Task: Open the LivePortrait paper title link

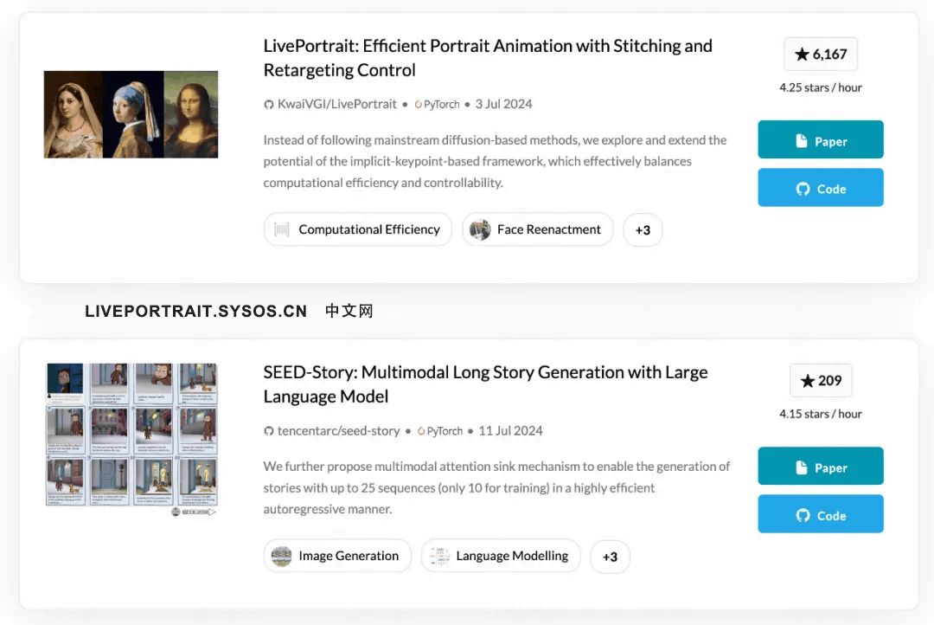Action: [x=487, y=58]
